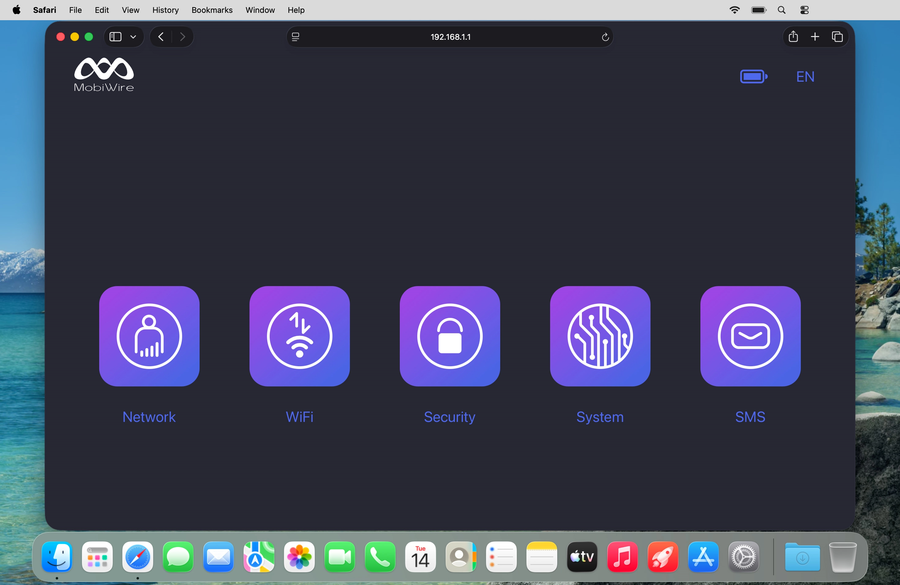Screen dimensions: 900x585
Task: Open the Bookmarks menu
Action: (212, 10)
